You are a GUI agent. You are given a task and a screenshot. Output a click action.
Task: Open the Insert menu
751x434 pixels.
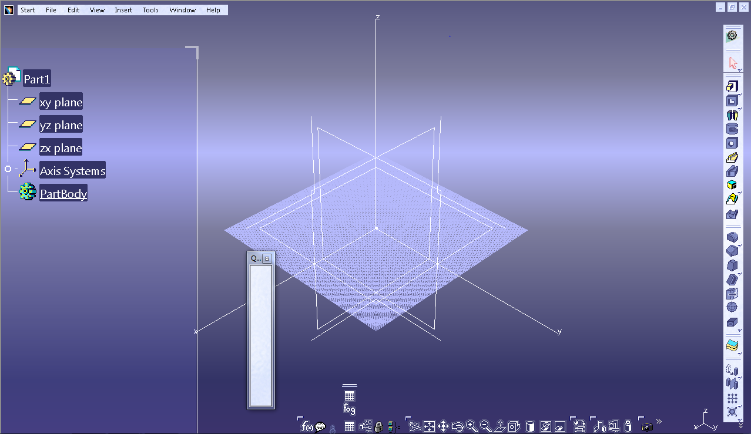point(123,9)
